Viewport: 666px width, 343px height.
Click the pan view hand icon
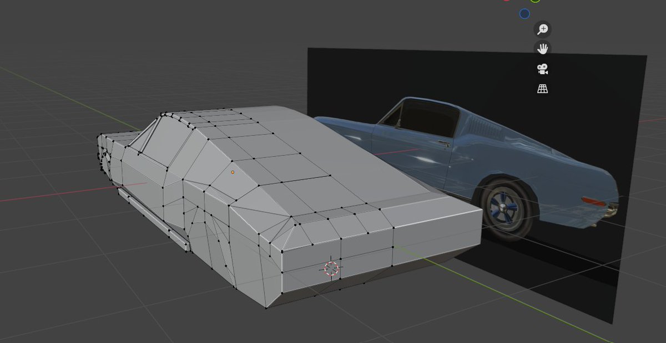click(x=543, y=49)
